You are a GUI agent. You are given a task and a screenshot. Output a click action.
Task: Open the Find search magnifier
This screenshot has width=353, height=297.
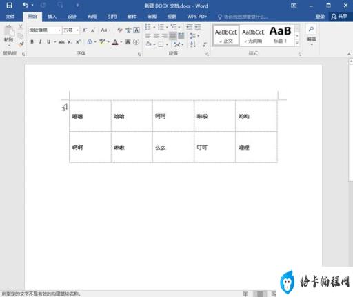click(x=311, y=29)
